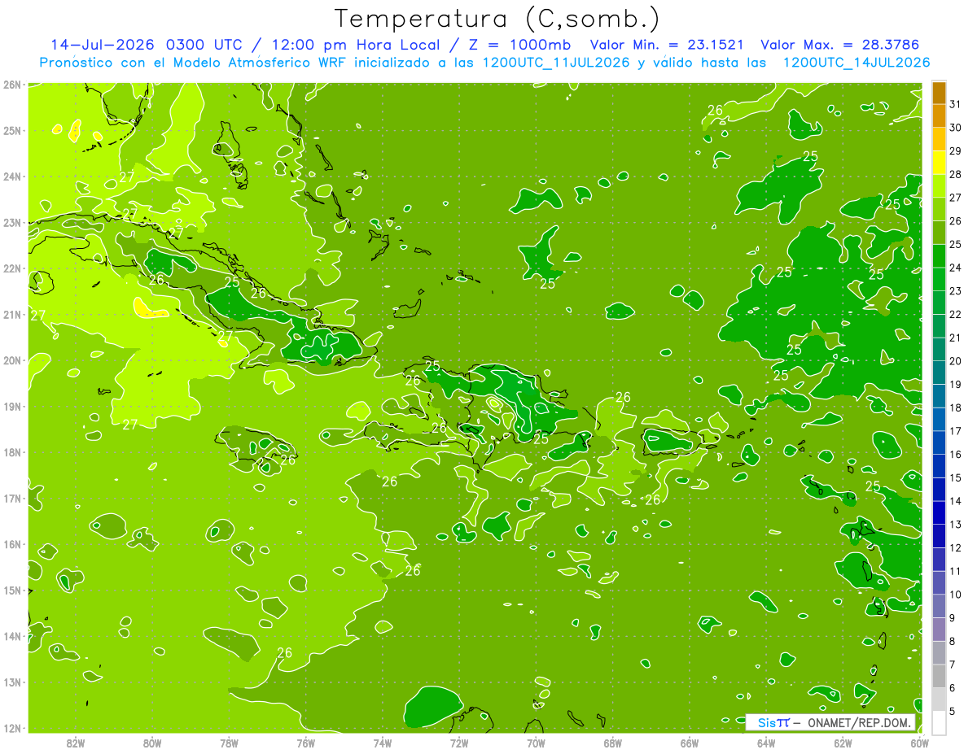Click the 18N latitude axis label
977x754 pixels.
pos(12,452)
